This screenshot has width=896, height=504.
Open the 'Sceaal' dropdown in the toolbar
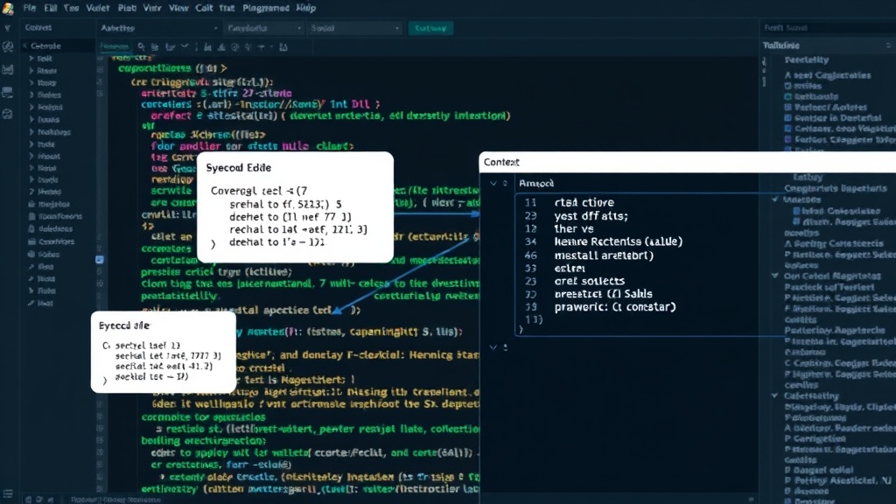[x=355, y=28]
